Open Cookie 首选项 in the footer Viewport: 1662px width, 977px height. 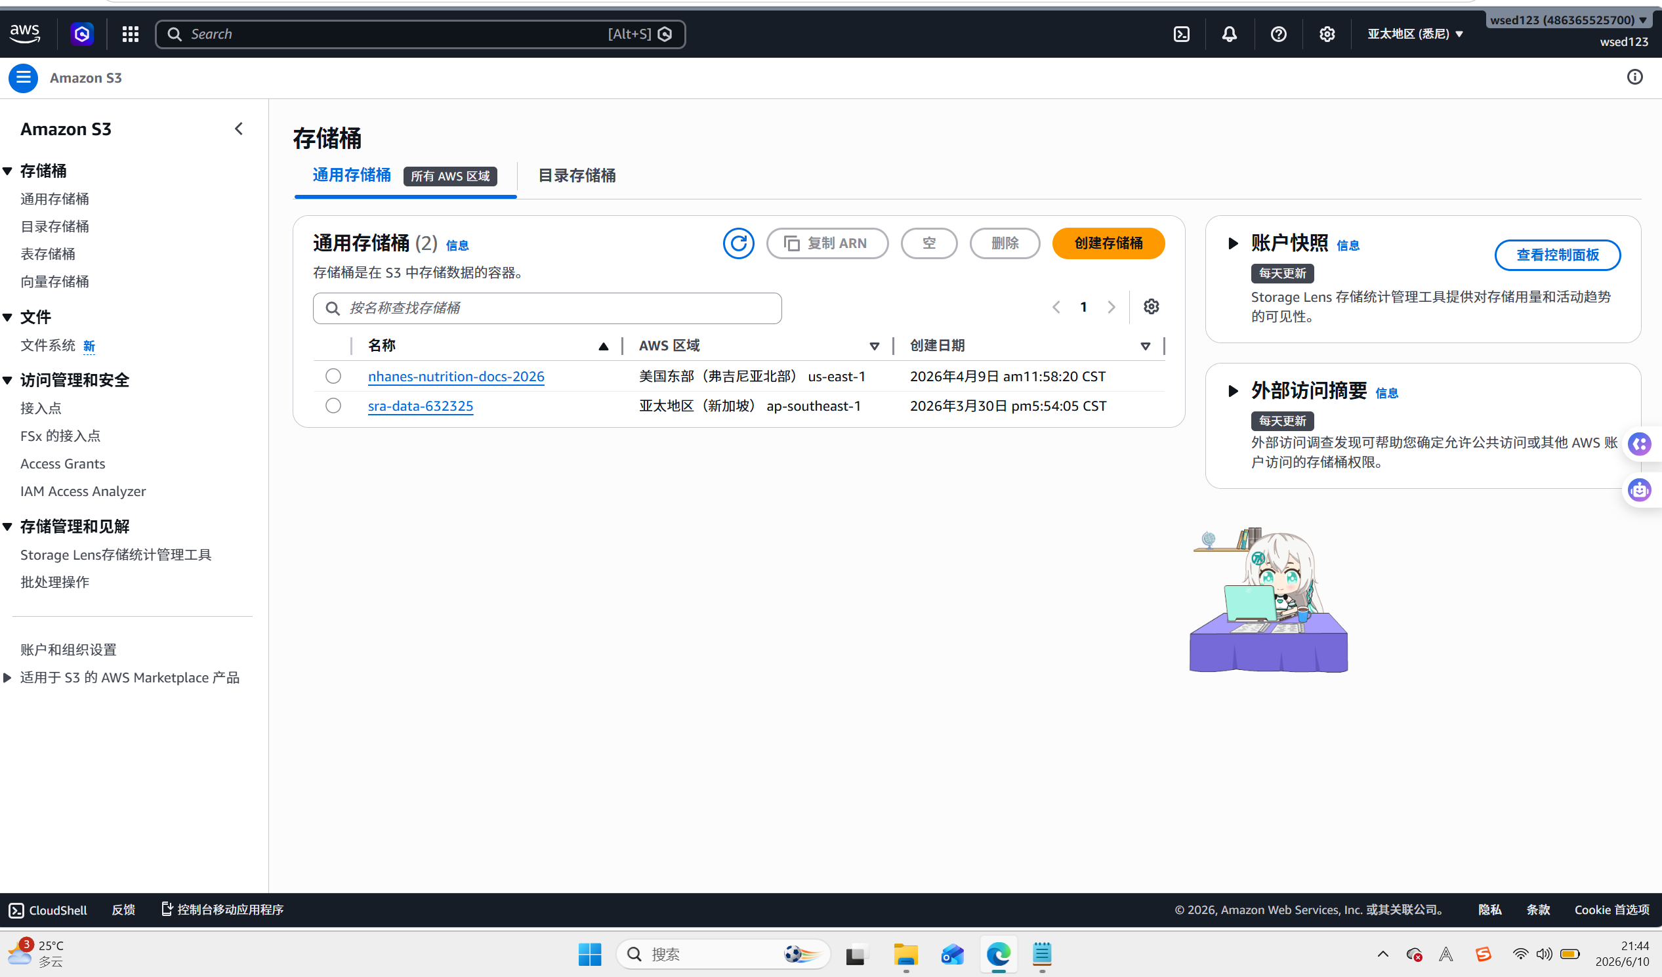(x=1612, y=909)
